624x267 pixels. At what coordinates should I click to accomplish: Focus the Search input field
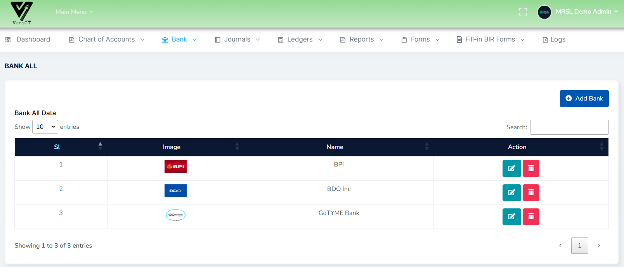tap(569, 127)
